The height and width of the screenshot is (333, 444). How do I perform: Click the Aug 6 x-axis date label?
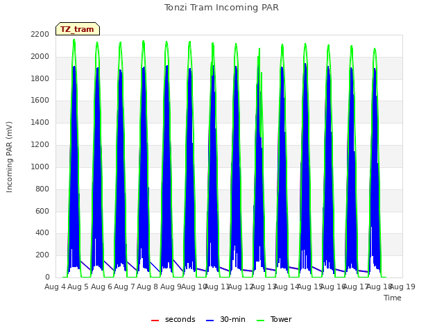click(x=101, y=287)
